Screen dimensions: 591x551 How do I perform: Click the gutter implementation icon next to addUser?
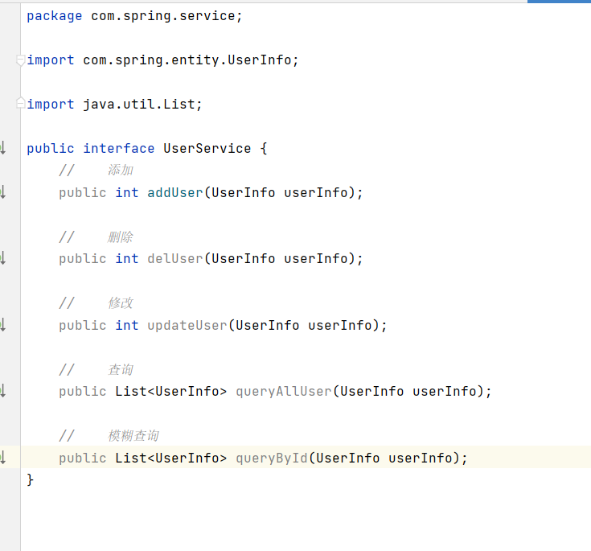[x=2, y=192]
